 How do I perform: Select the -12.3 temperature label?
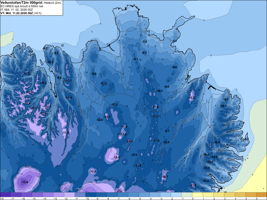click(x=123, y=134)
